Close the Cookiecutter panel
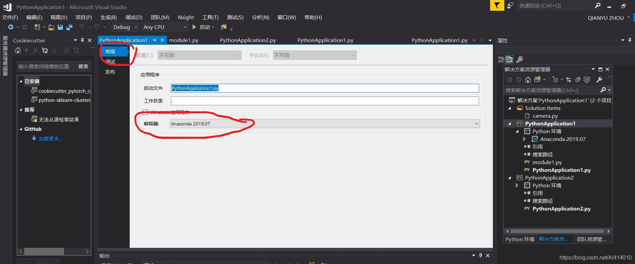This screenshot has width=635, height=264. [90, 40]
